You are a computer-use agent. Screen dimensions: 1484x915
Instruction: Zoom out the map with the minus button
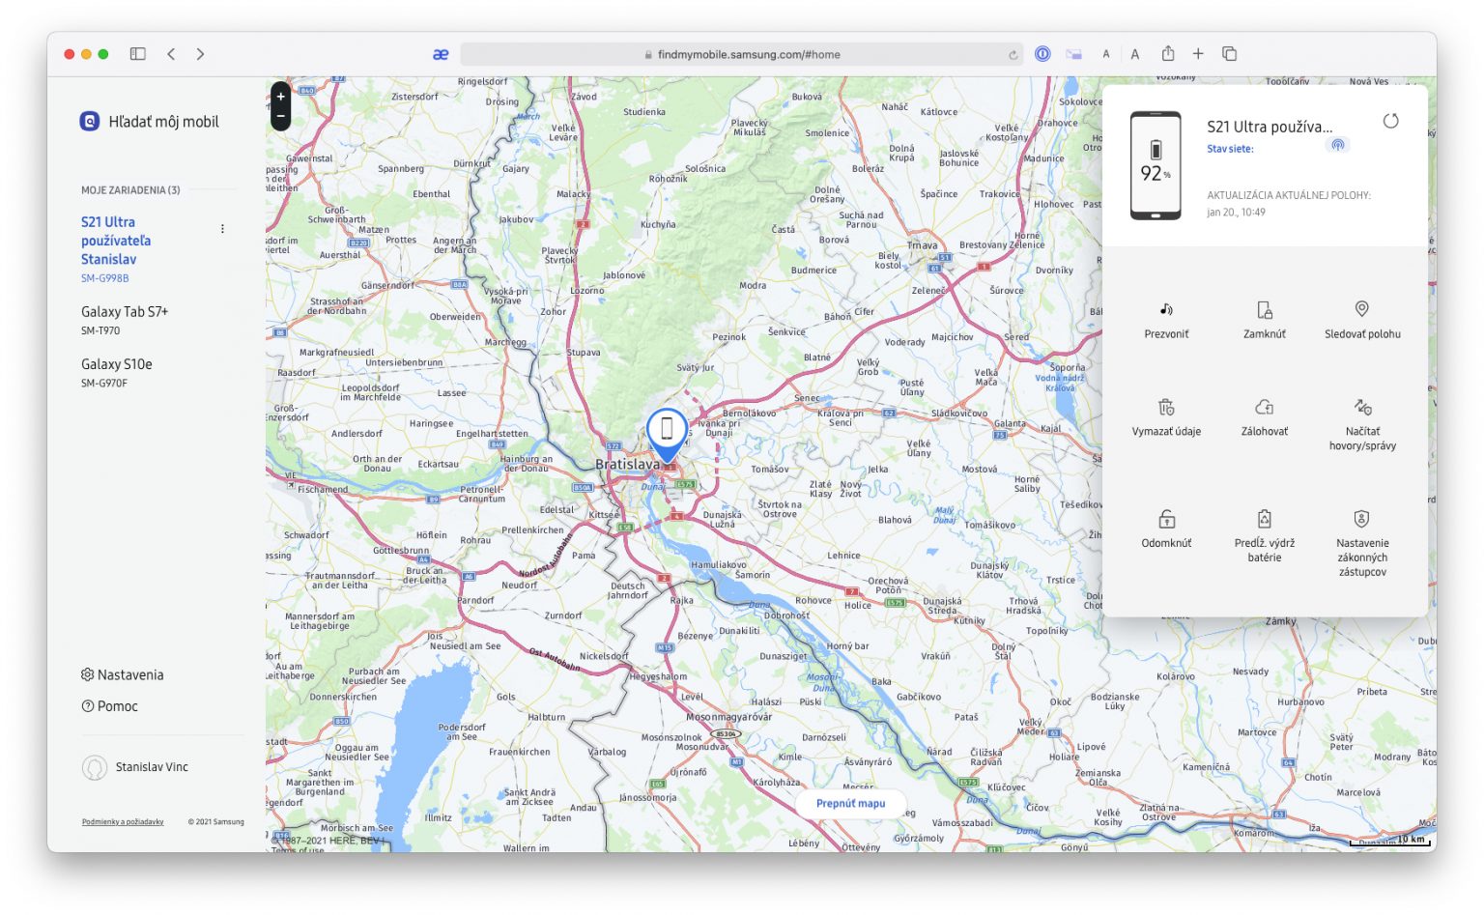pos(281,117)
